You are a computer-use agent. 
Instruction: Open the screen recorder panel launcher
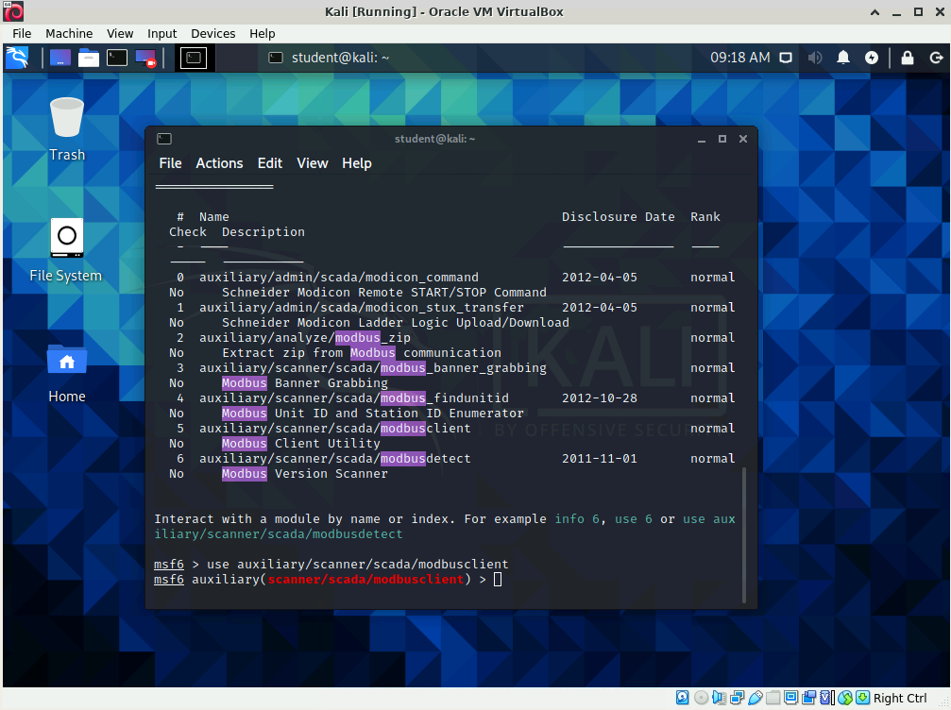145,59
